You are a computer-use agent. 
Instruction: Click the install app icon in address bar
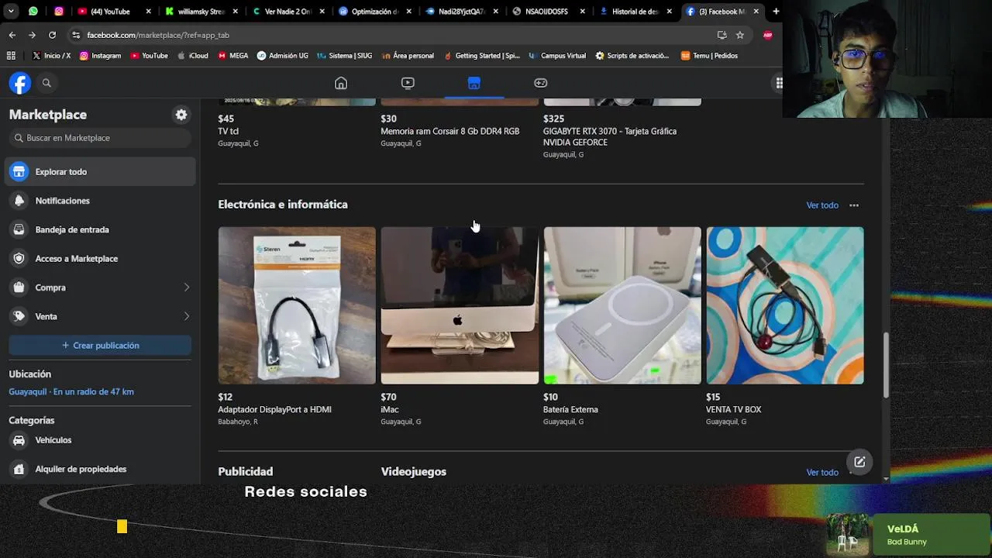coord(722,35)
